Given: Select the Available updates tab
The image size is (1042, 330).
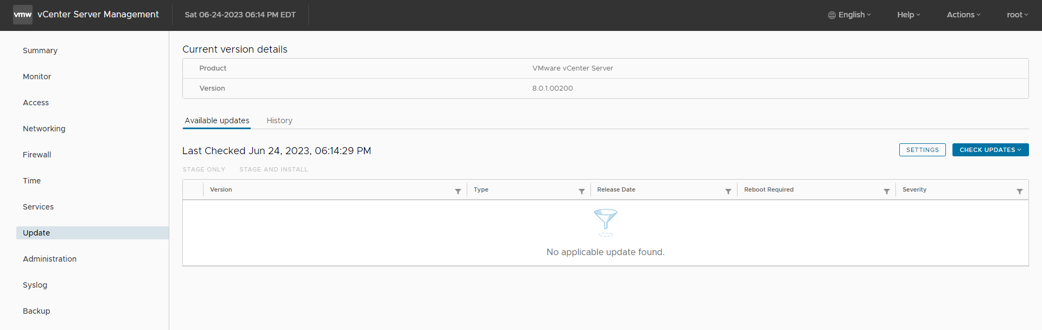Looking at the screenshot, I should (x=217, y=120).
